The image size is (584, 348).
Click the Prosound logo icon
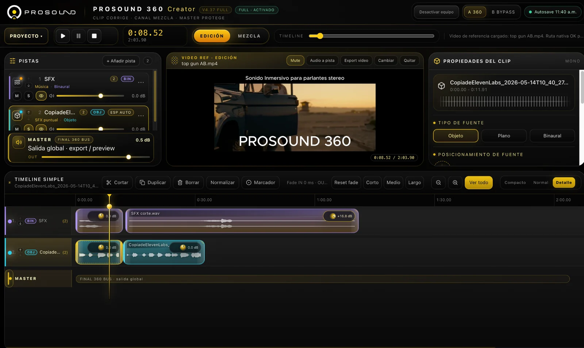14,12
